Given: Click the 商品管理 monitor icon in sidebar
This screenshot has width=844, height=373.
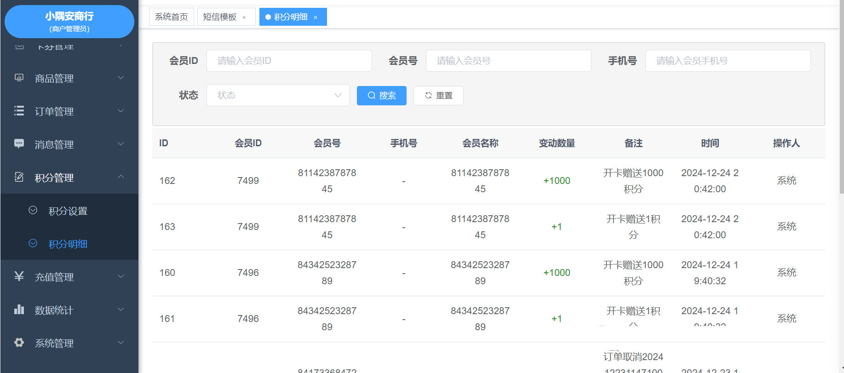Looking at the screenshot, I should [x=19, y=78].
